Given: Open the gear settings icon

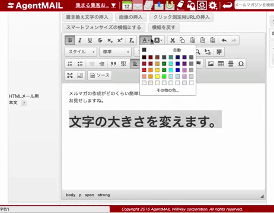Looking at the screenshot, I should click(213, 5).
